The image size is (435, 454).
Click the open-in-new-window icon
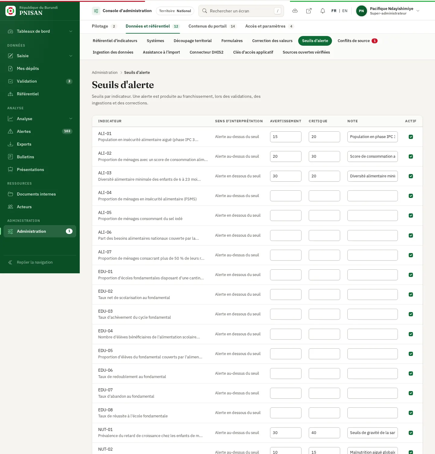point(309,11)
